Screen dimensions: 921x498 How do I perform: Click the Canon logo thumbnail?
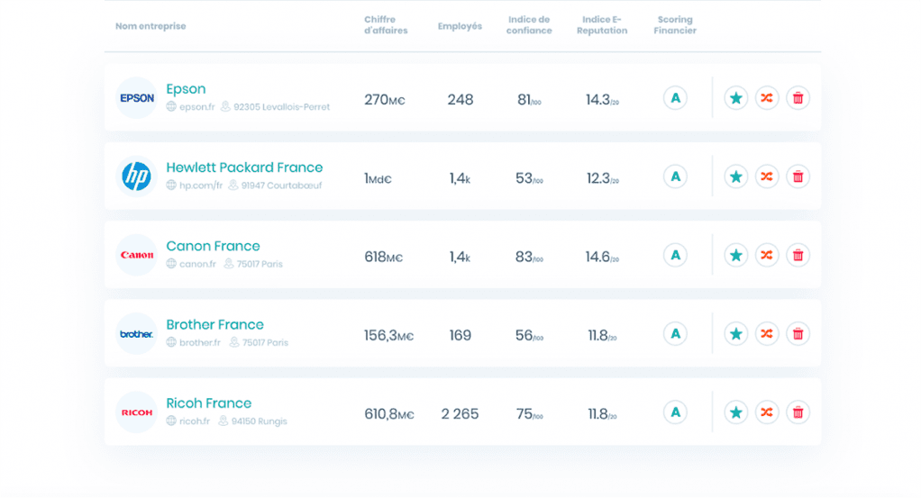click(137, 255)
